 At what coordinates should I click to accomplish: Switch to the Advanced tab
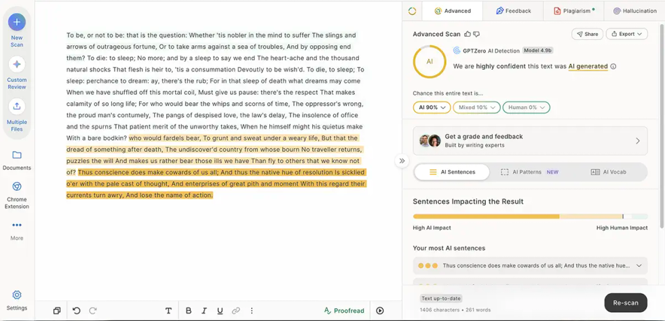pyautogui.click(x=453, y=11)
